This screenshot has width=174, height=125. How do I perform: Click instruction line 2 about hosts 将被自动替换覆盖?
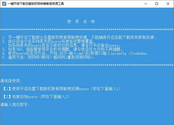click(48, 42)
